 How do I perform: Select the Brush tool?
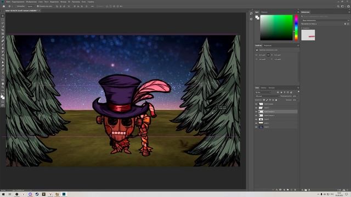click(3, 44)
